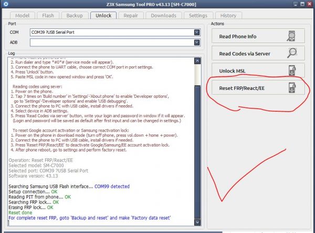This screenshot has width=315, height=233.
Task: Maximize the Z3X Samsung Tool window
Action: (x=302, y=4)
